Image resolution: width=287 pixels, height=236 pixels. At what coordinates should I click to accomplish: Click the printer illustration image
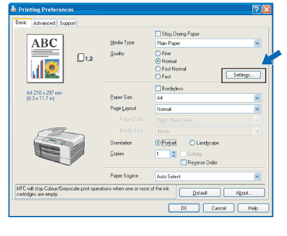[x=59, y=146]
